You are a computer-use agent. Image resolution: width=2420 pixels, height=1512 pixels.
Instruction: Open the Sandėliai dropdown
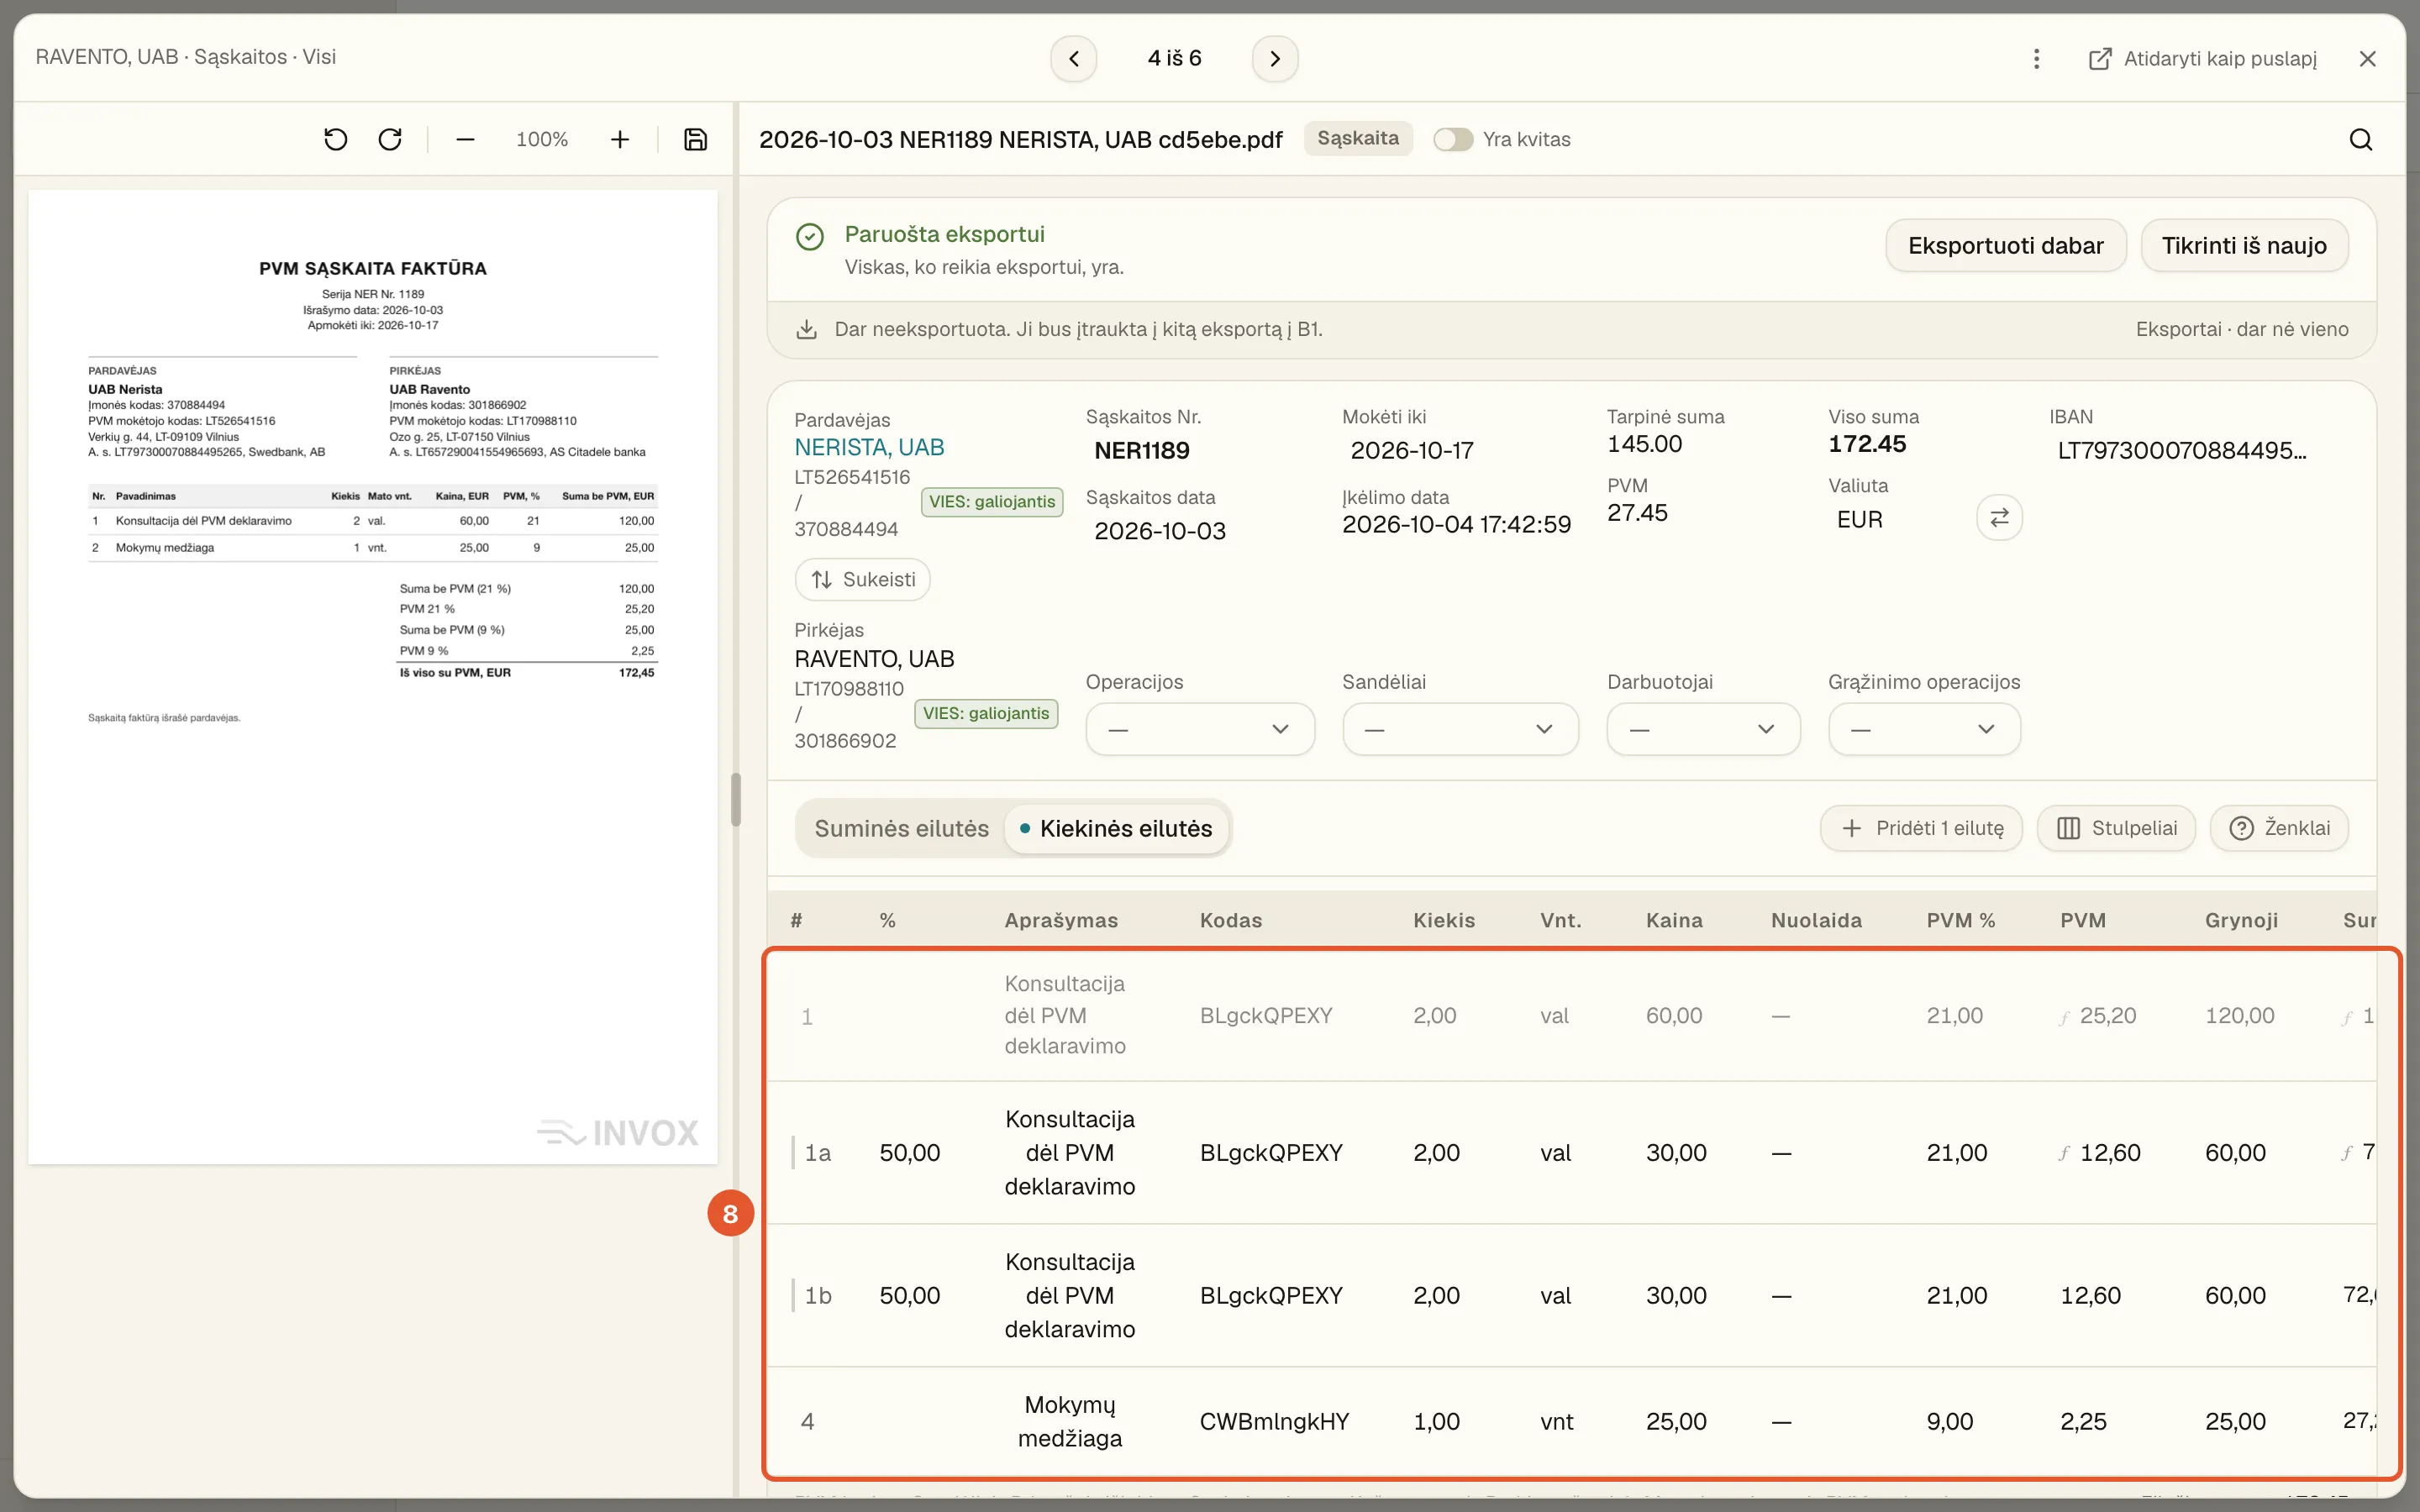point(1460,729)
